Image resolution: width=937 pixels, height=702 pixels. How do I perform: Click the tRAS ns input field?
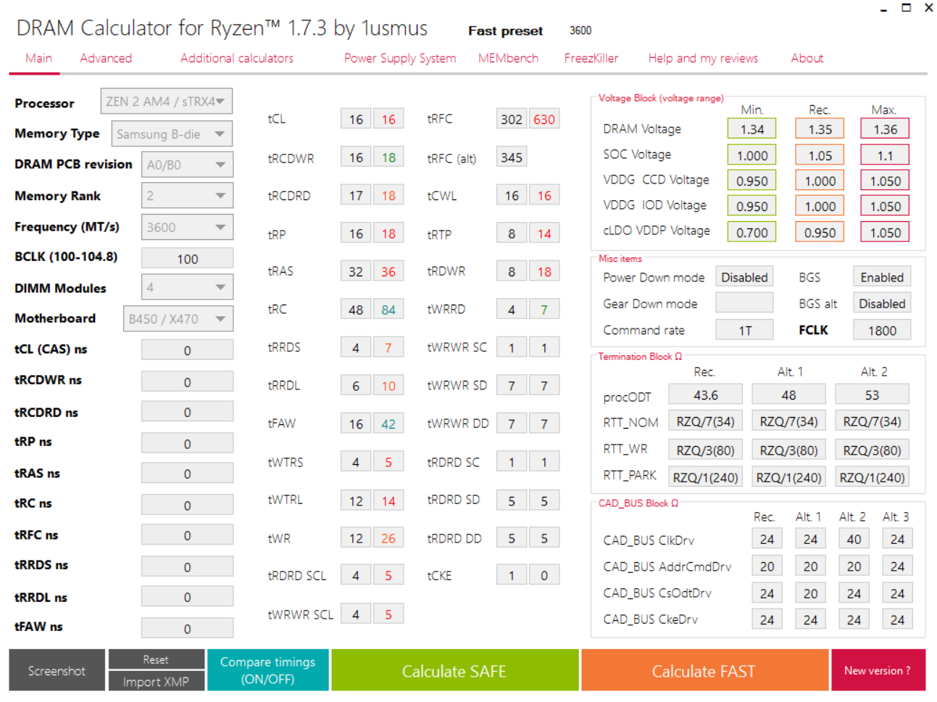[x=187, y=473]
